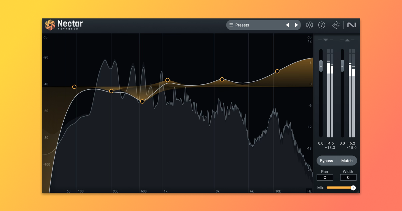The image size is (402, 211).
Task: Click the presets list icon inside the Presets bar
Action: (x=231, y=25)
